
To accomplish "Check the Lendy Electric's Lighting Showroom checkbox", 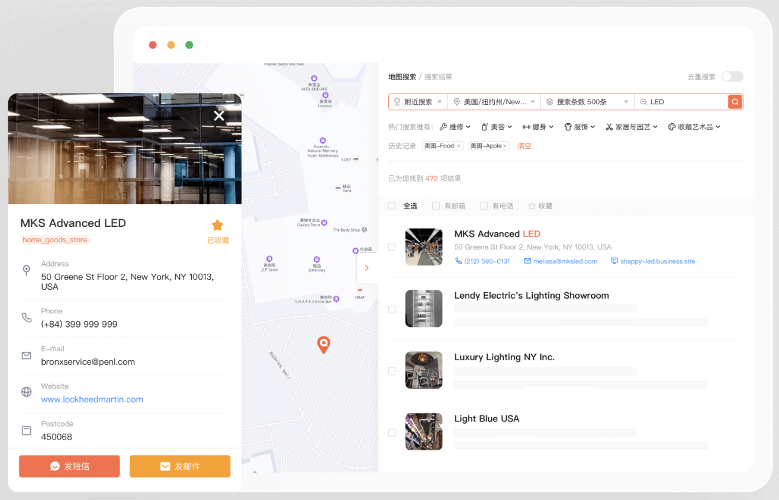I will pyautogui.click(x=392, y=309).
